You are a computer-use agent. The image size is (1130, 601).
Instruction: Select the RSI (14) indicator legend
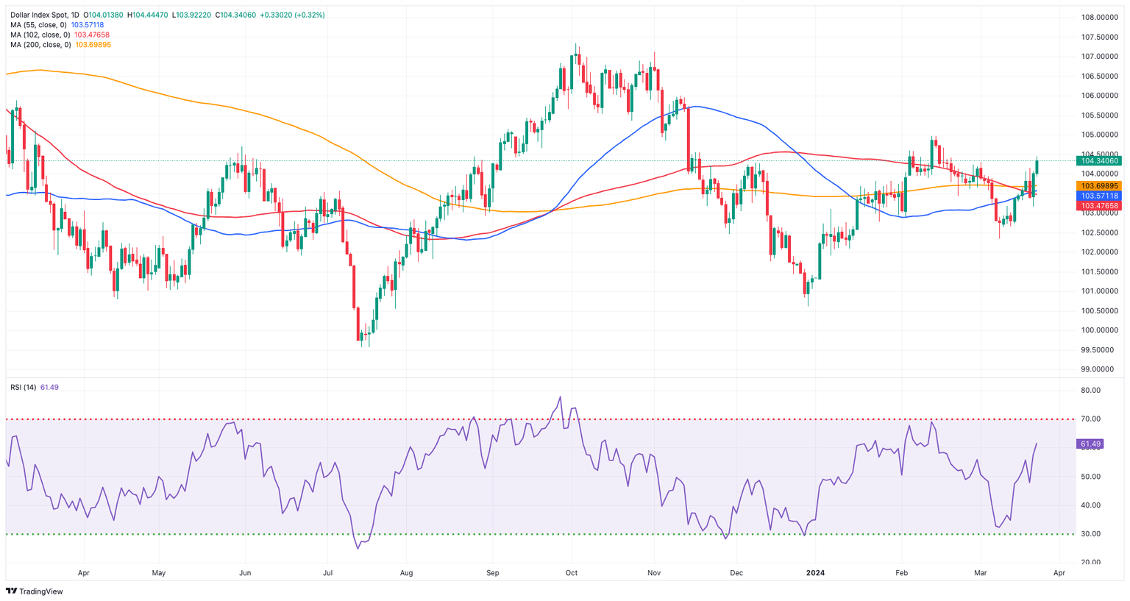(24, 387)
